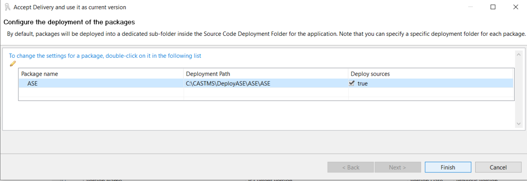
Task: Uncheck the Deploy sources checkbox for ASE
Action: coord(352,84)
